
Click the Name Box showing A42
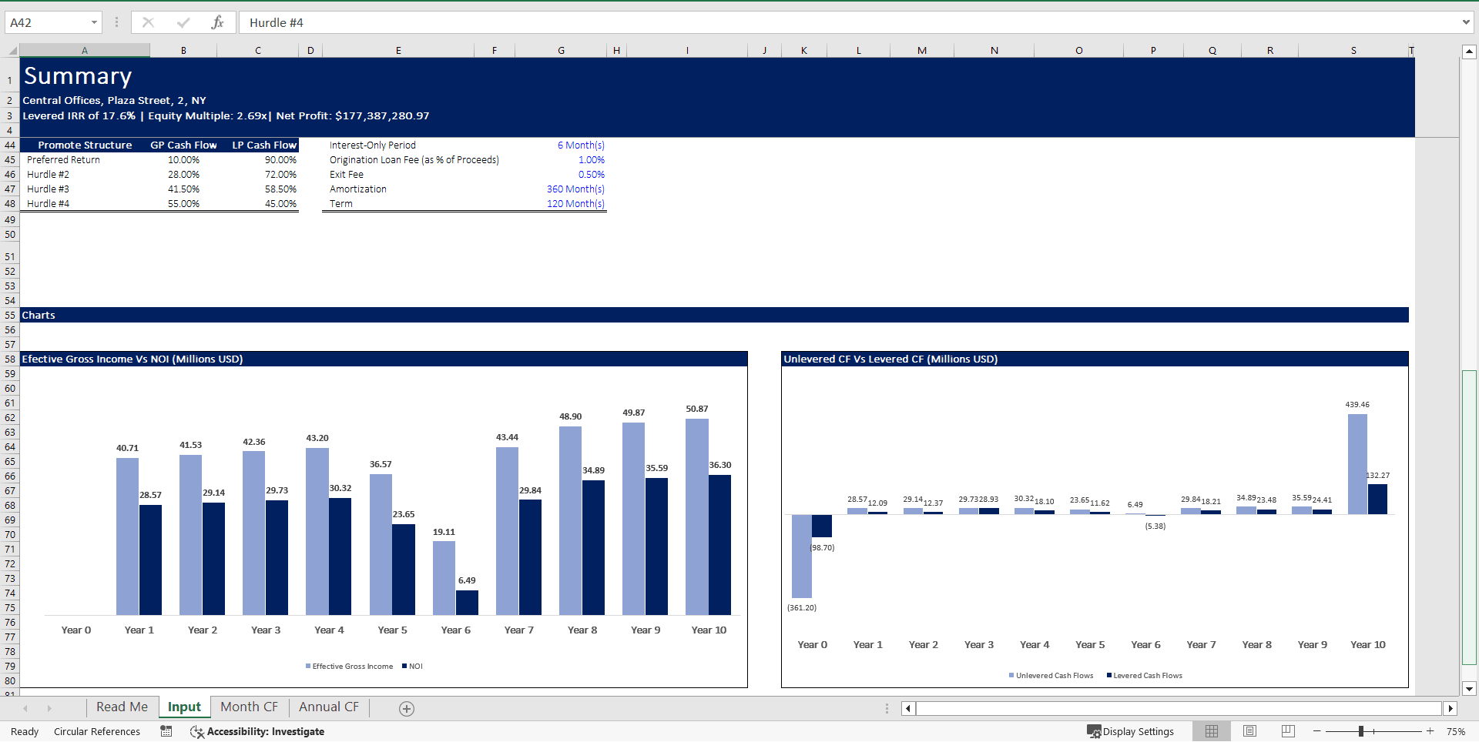46,22
